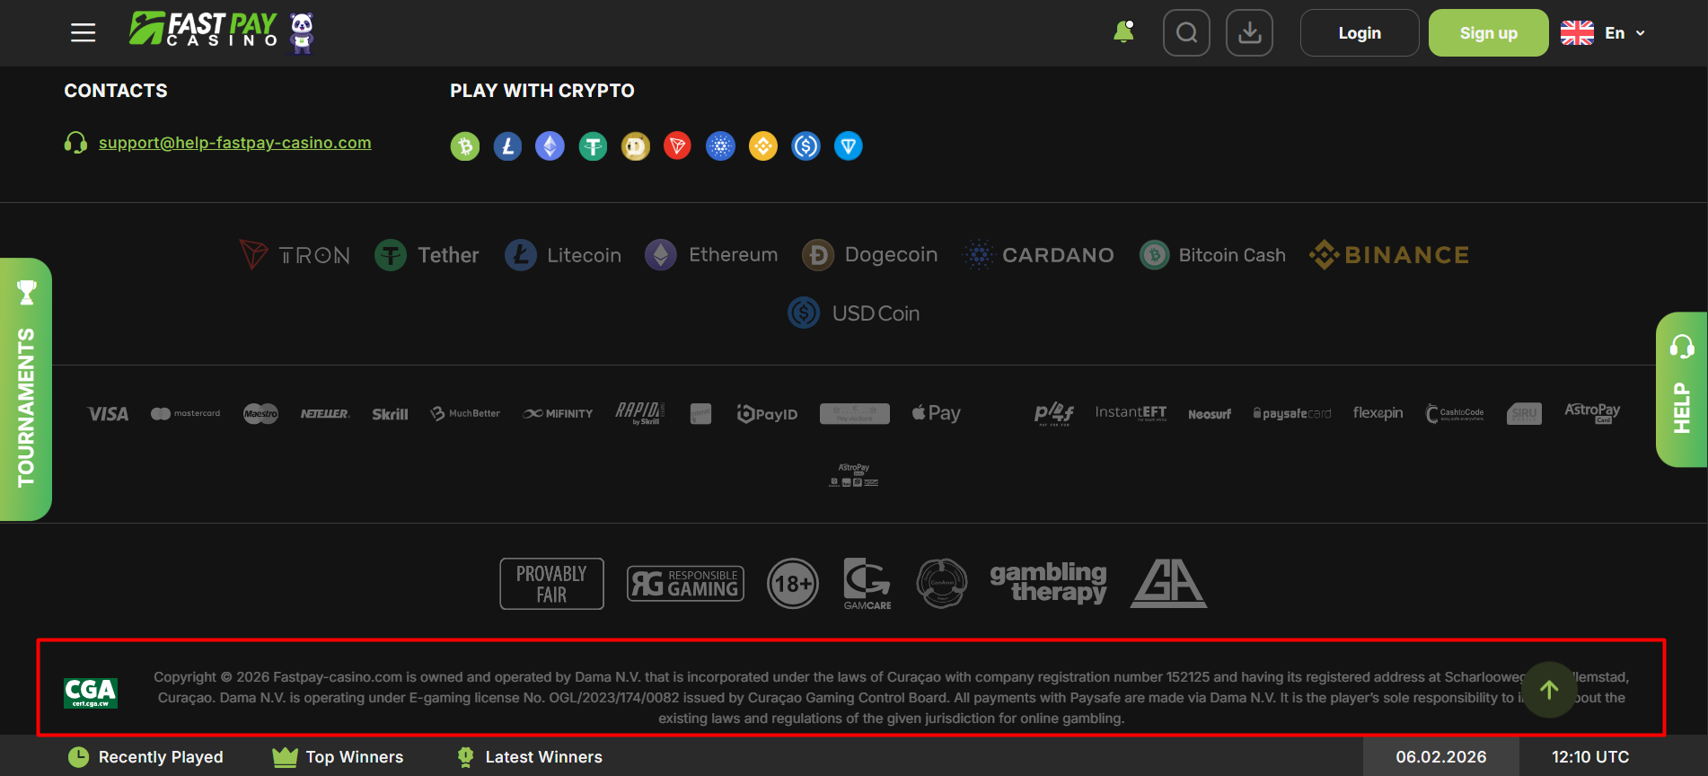Click the MiFINITY payment logo

tap(558, 414)
